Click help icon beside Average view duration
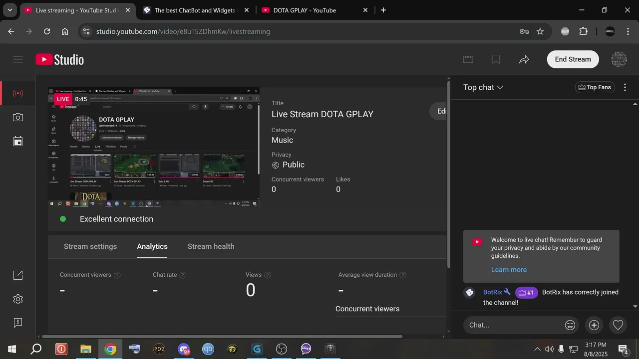 [403, 275]
